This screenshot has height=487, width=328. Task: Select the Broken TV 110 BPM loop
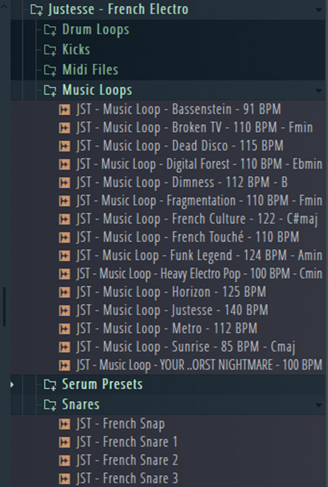tap(194, 127)
